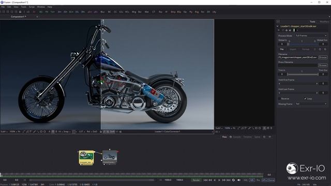The width and height of the screenshot is (331, 186).
Task: Insert a FastNoise tool via FN
Action: coord(47,12)
